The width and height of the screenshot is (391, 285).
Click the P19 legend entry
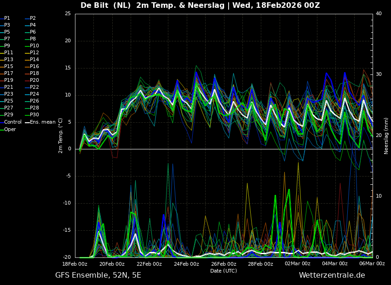9,80
